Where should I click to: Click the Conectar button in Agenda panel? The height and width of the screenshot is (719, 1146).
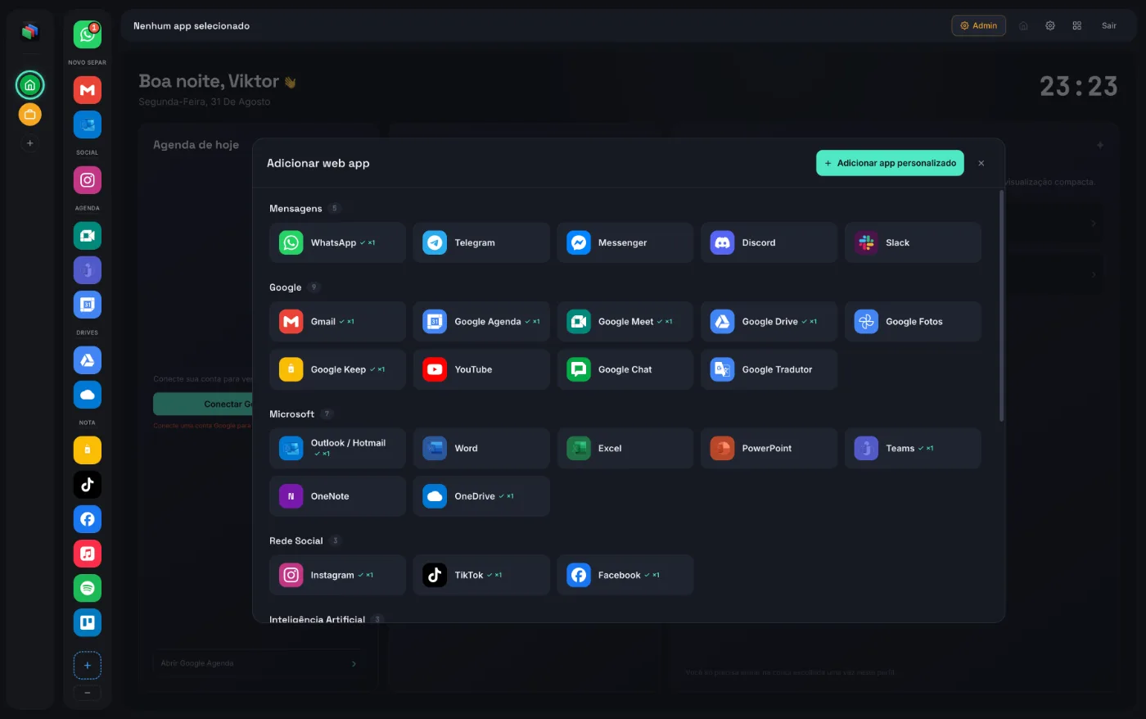(203, 404)
